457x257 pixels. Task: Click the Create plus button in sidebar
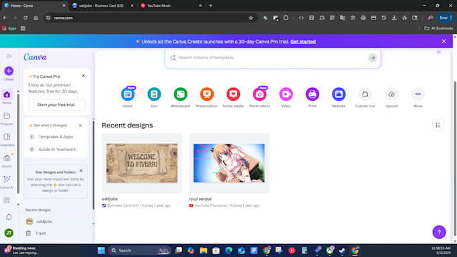pos(9,71)
